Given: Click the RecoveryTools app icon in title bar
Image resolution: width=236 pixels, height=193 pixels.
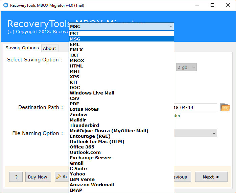Looking at the screenshot, I should click(5, 5).
